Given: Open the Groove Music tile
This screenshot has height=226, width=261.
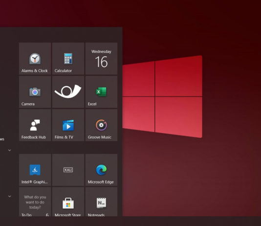Looking at the screenshot, I should coord(101,125).
